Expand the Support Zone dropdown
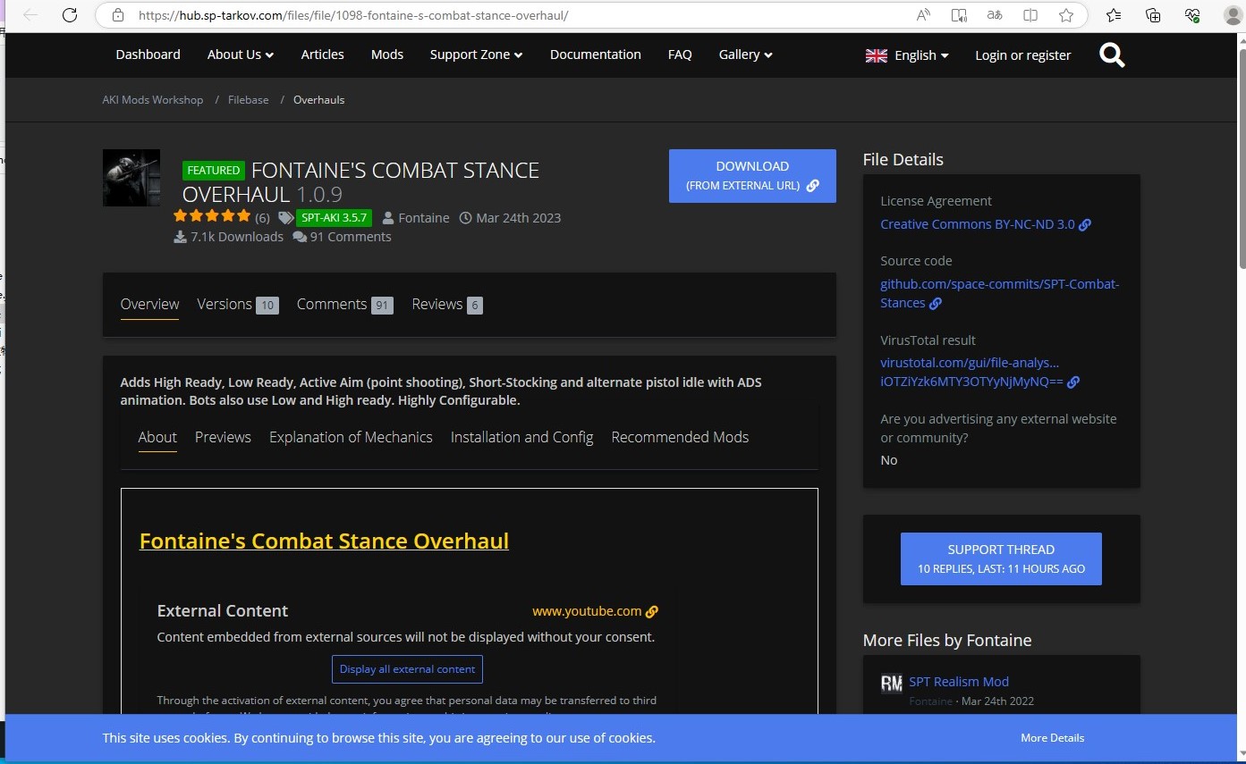Viewport: 1246px width, 764px height. tap(475, 55)
